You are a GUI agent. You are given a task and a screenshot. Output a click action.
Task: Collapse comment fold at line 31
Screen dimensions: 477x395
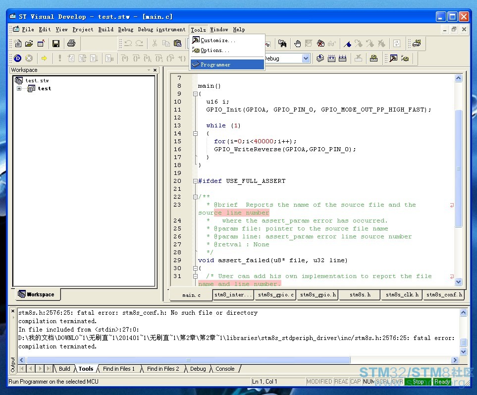click(195, 276)
